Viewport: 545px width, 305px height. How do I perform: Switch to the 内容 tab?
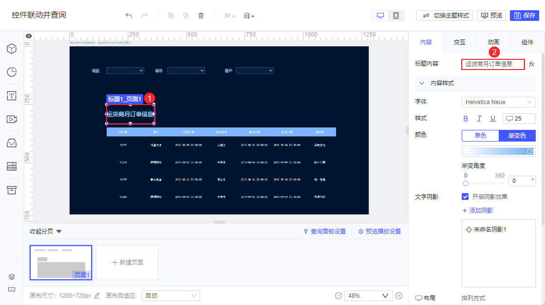tap(426, 42)
